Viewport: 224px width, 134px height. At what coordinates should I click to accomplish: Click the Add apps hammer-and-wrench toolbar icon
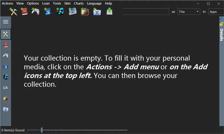[13, 12]
